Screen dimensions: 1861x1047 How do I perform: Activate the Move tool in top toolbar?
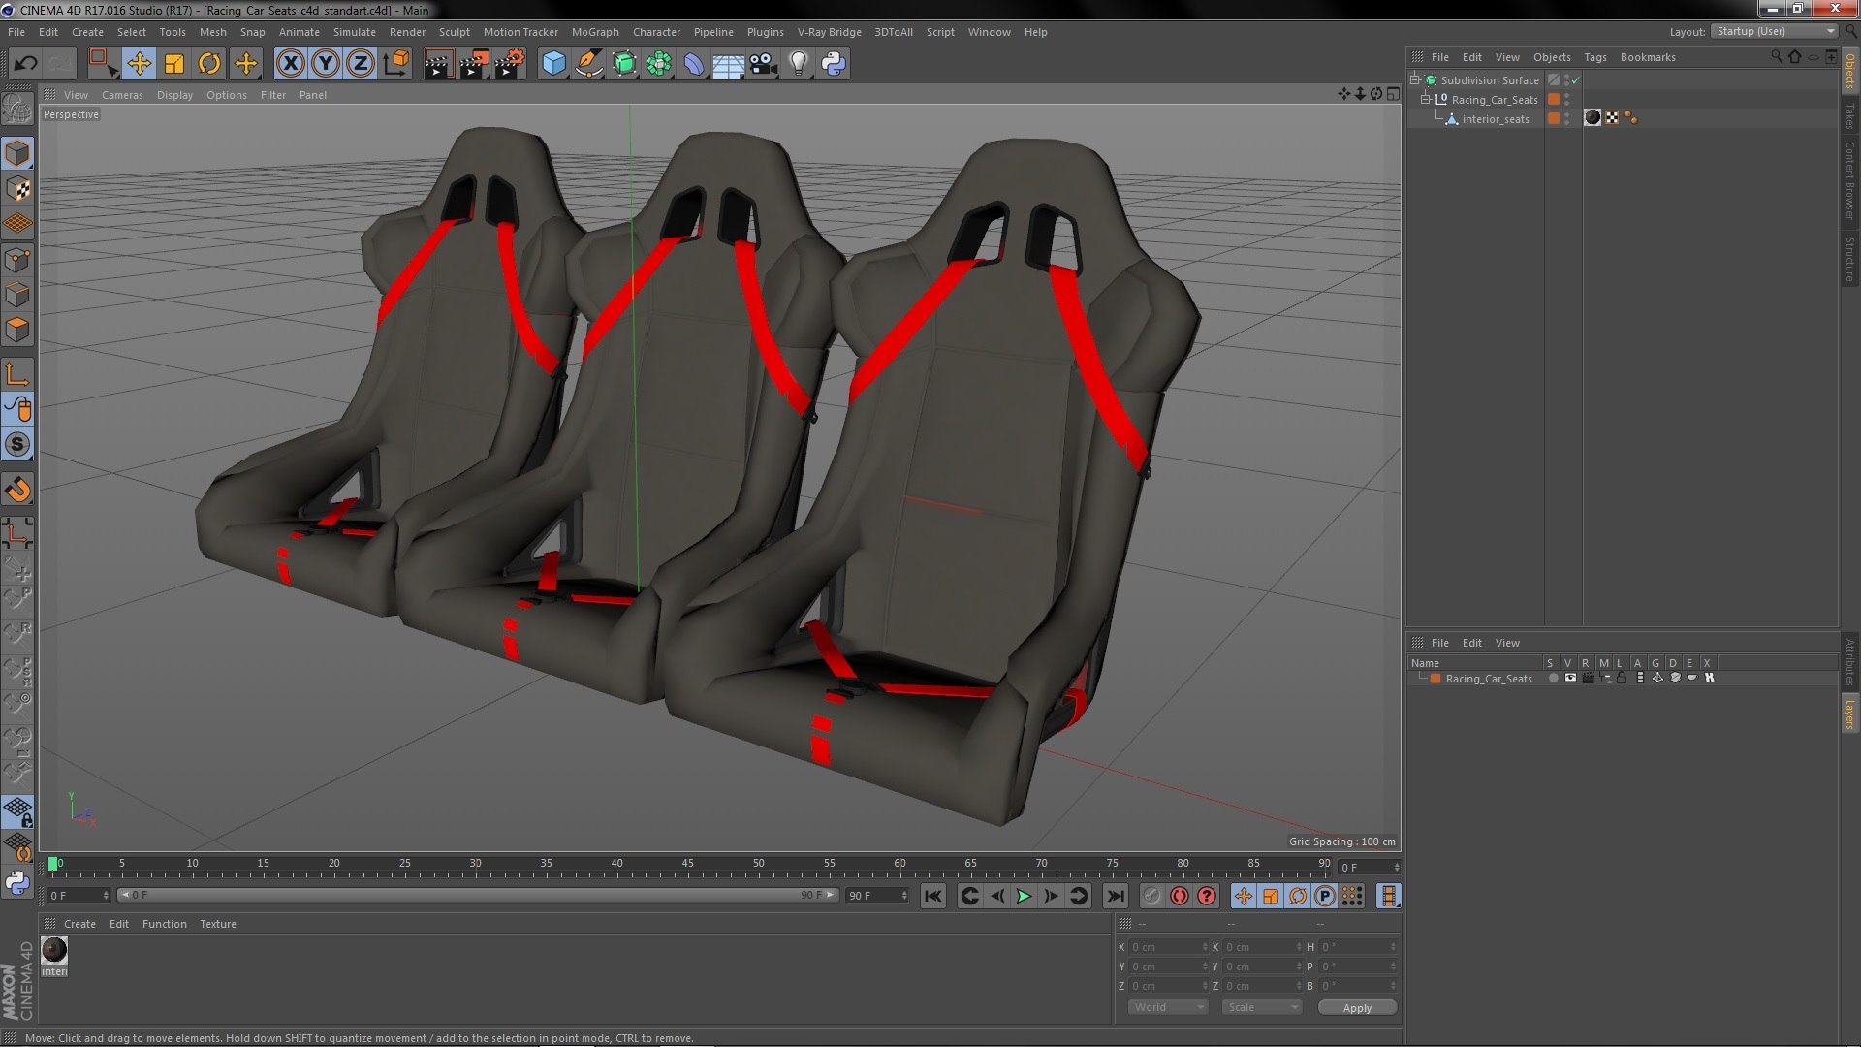[x=139, y=64]
